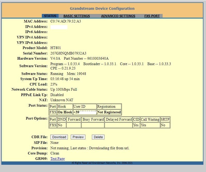Click Not Registered cell
The height and width of the screenshot is (172, 206).
click(109, 112)
